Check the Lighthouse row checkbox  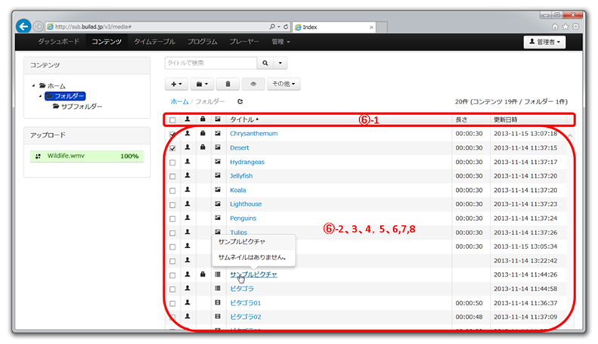point(172,205)
